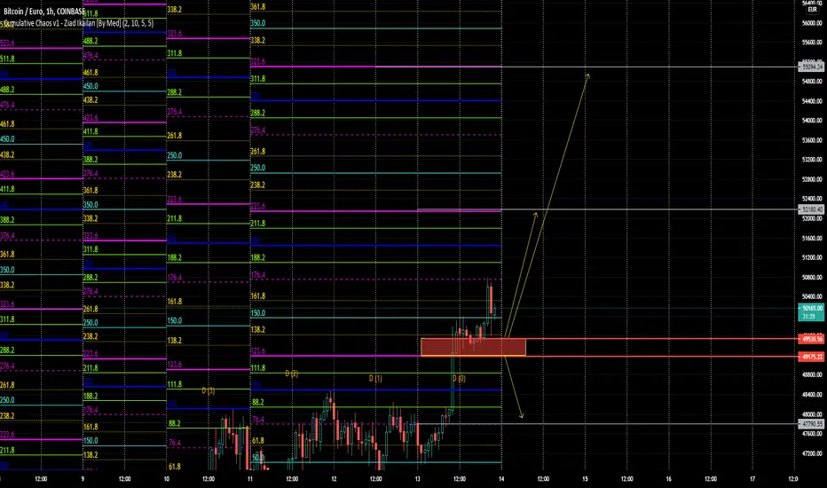827x488 pixels.
Task: Click the 47200.00 price axis tick
Action: point(812,453)
